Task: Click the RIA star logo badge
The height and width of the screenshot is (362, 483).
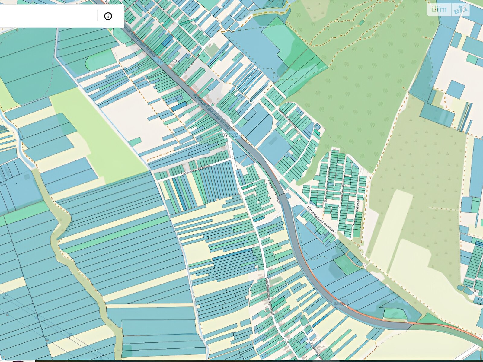Action: (460, 10)
